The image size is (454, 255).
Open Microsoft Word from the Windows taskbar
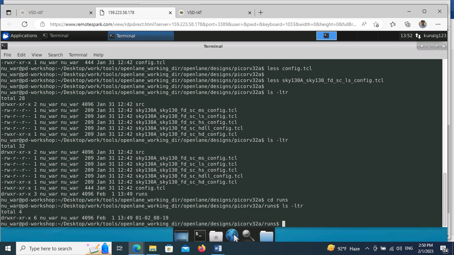(218, 248)
